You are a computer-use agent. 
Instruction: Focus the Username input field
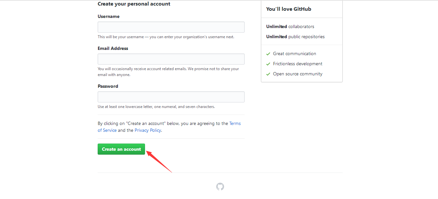(x=171, y=27)
